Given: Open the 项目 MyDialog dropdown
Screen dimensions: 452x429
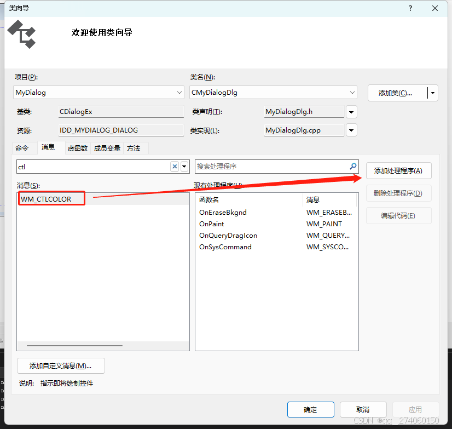Looking at the screenshot, I should click(179, 93).
